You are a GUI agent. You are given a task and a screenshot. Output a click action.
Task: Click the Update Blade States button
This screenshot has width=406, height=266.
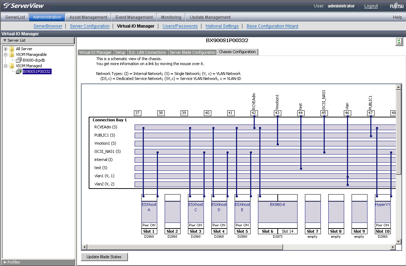[x=104, y=257]
